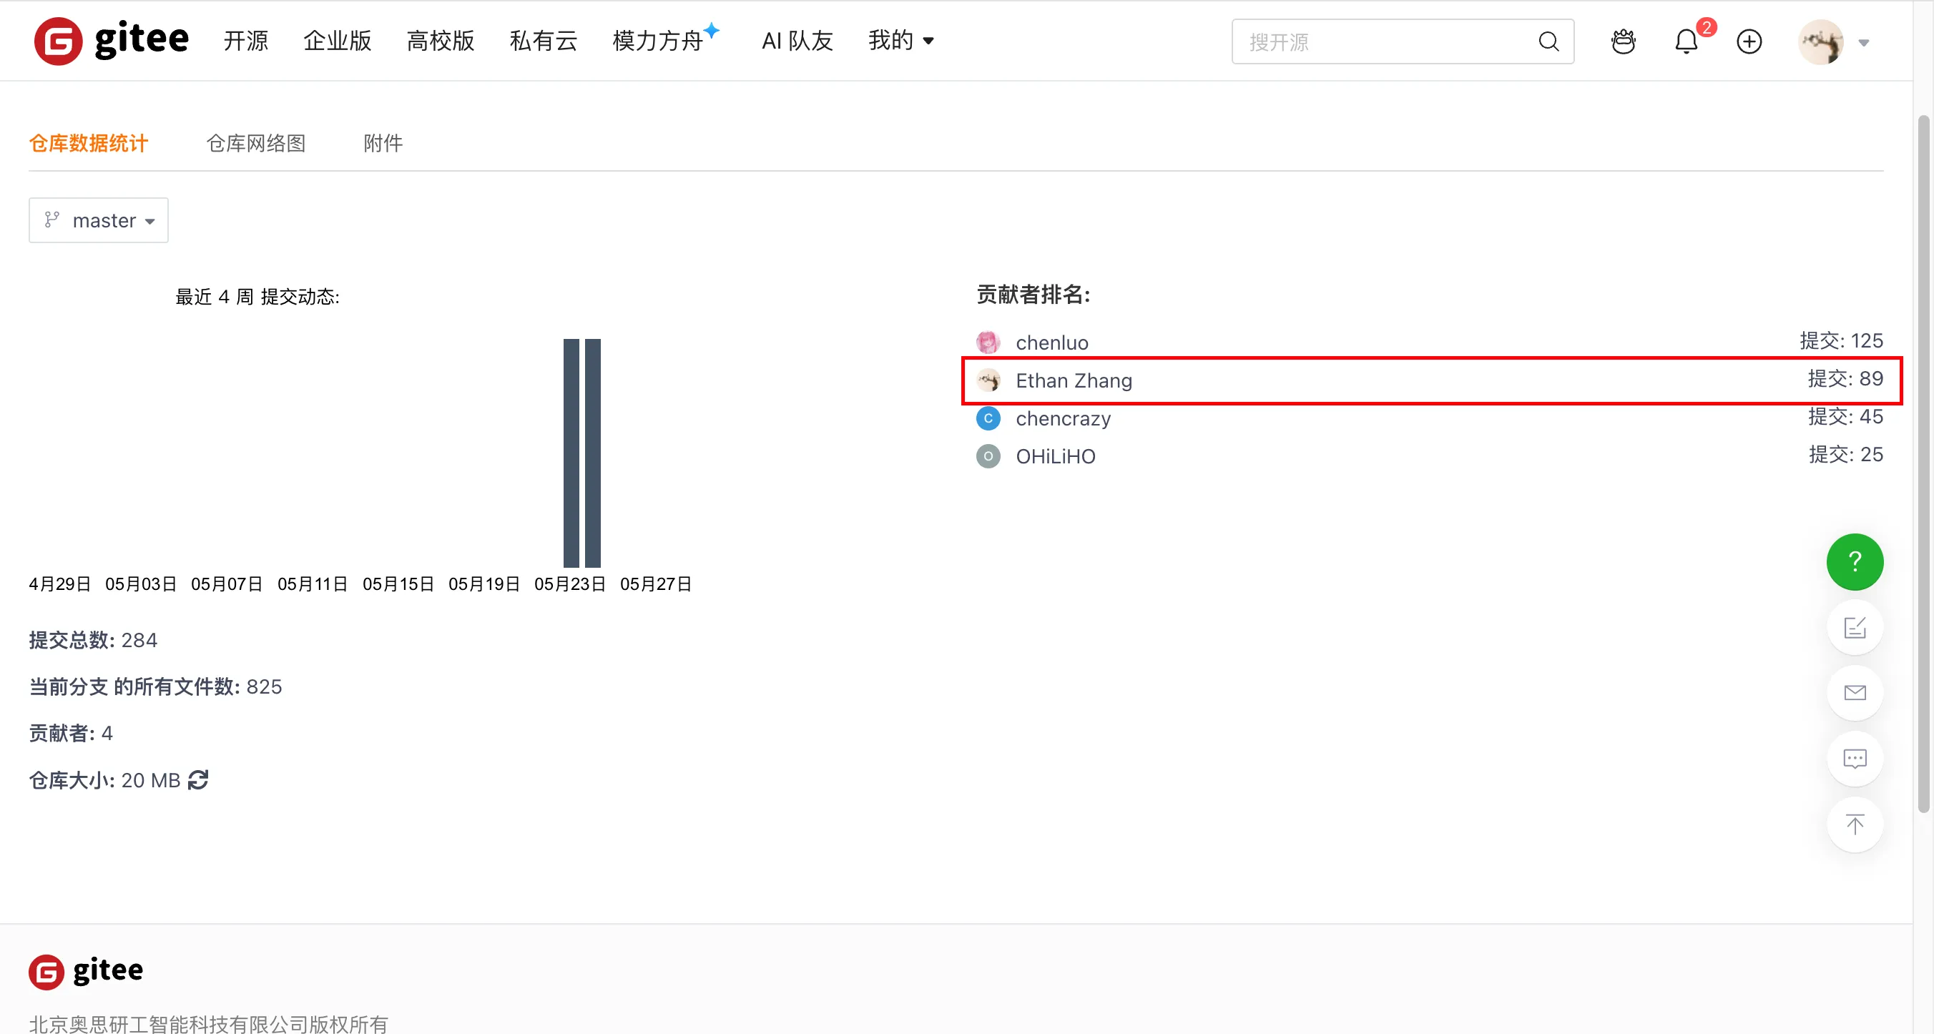Open OHiLiHO contributor link
The image size is (1934, 1034).
1056,456
